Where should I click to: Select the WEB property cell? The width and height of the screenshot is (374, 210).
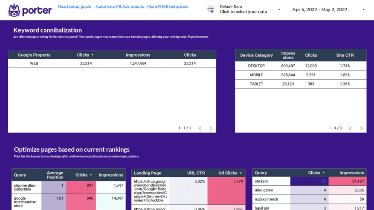pyautogui.click(x=34, y=64)
